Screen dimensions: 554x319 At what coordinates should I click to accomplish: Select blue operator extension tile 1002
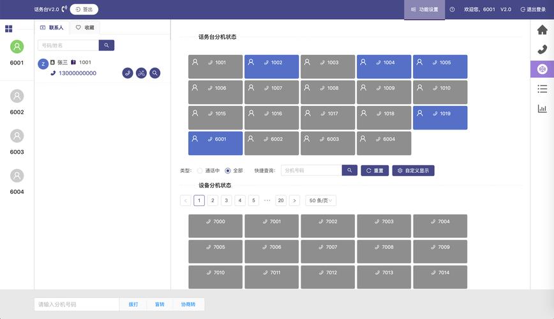[272, 67]
